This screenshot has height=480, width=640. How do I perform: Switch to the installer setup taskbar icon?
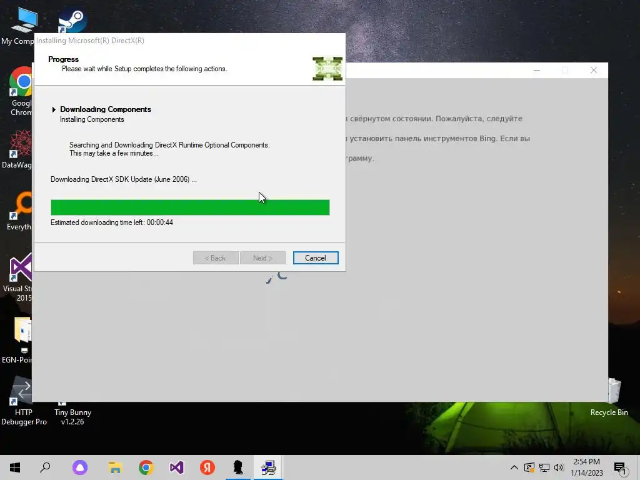269,467
